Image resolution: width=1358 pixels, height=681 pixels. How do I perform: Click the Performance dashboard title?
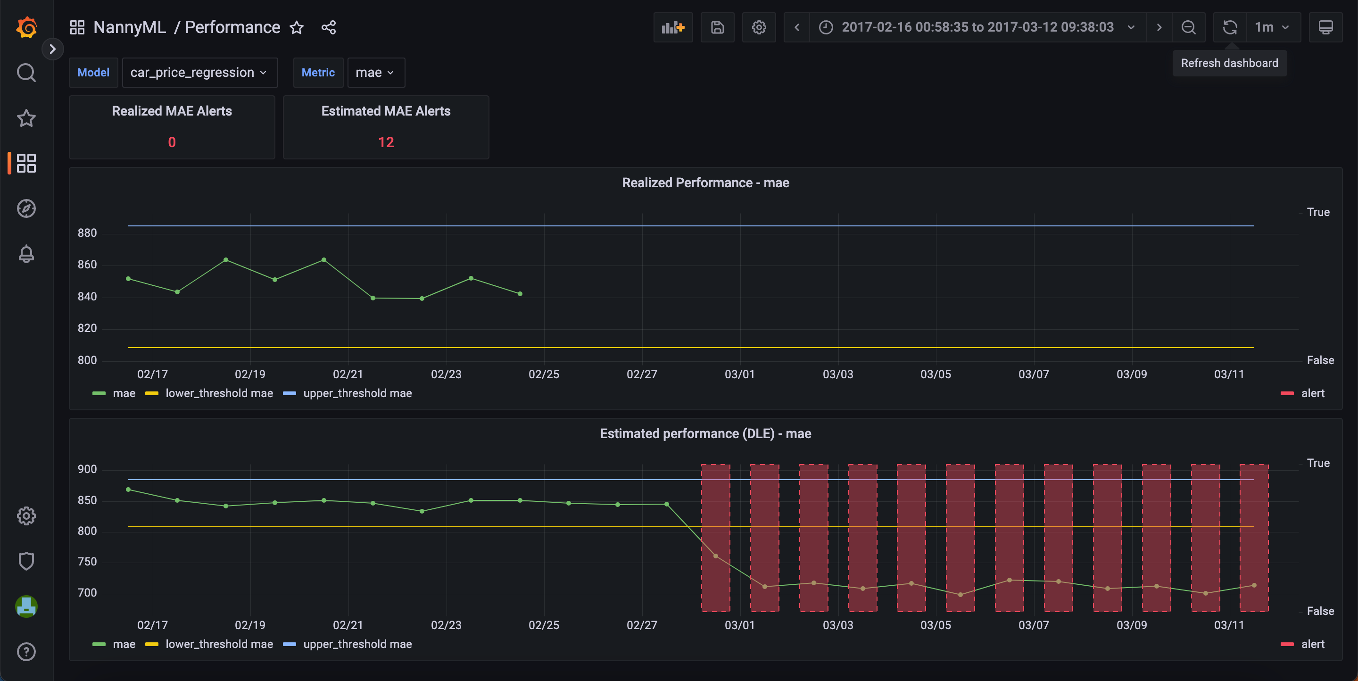tap(232, 27)
